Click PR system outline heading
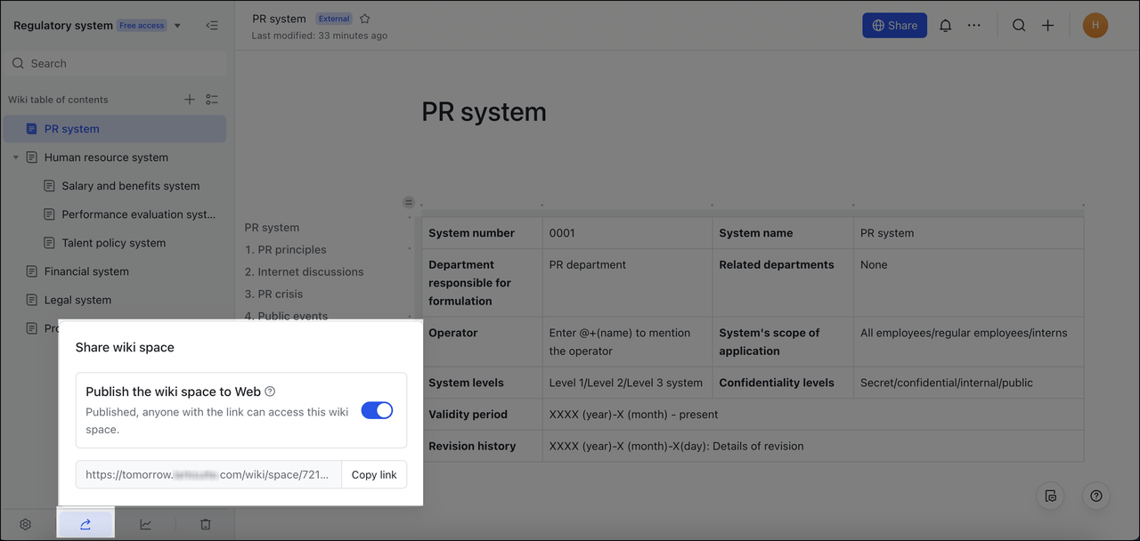This screenshot has height=541, width=1140. tap(273, 228)
